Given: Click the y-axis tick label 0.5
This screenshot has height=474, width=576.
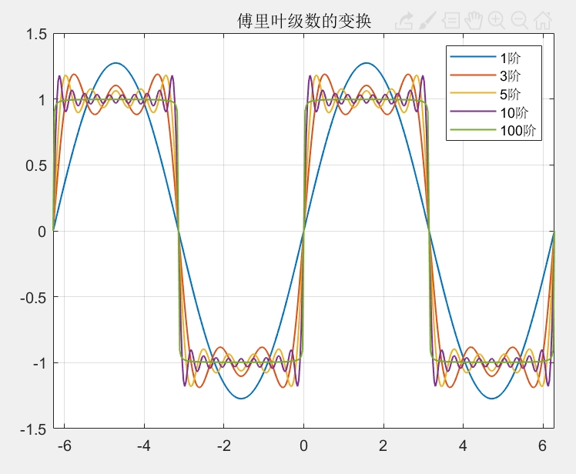Looking at the screenshot, I should coord(36,165).
